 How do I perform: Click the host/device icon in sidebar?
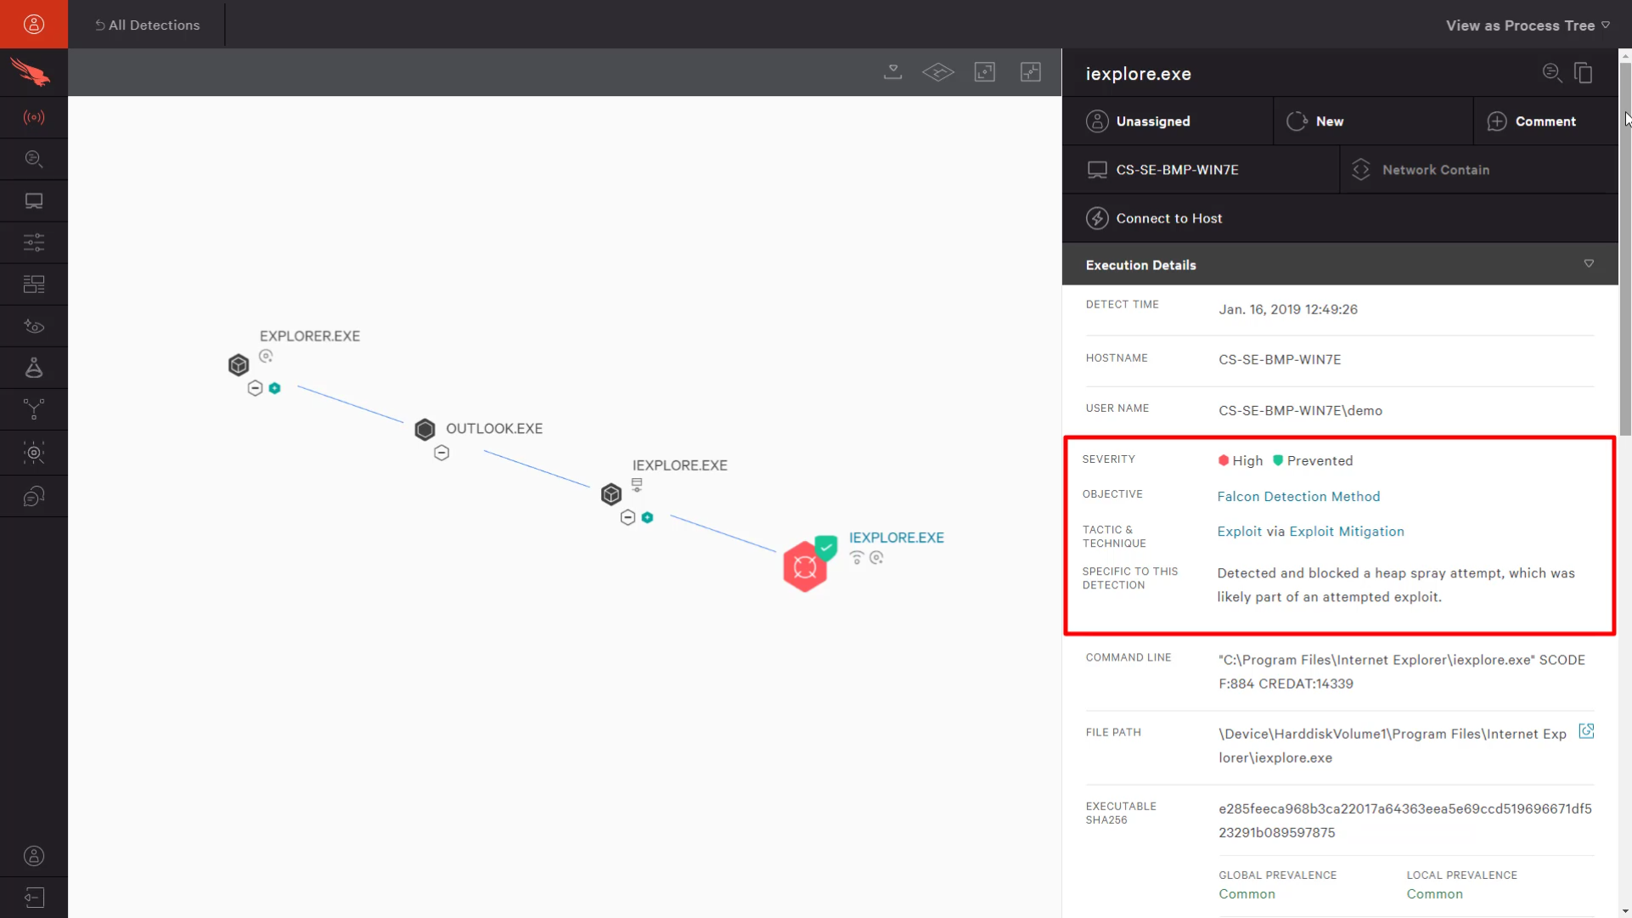[34, 200]
